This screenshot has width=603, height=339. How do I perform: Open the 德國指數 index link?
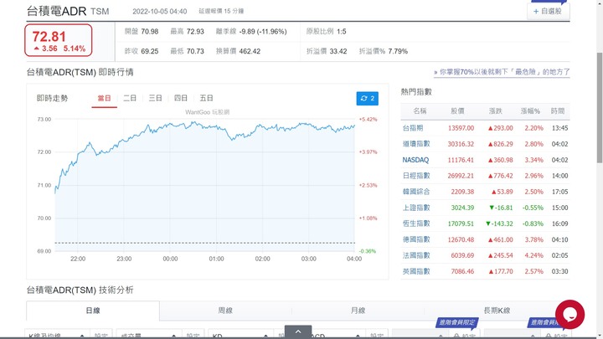click(x=416, y=239)
